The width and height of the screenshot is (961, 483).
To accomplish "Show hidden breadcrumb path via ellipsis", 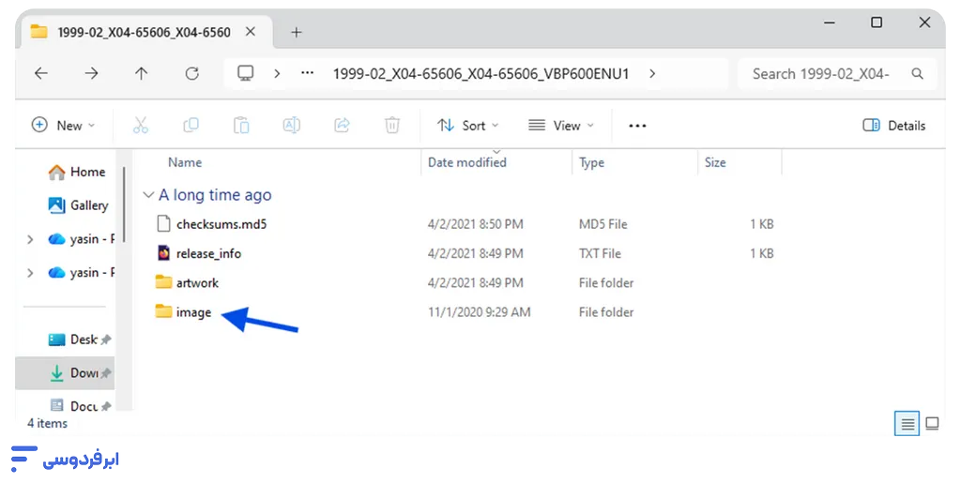I will pos(308,73).
